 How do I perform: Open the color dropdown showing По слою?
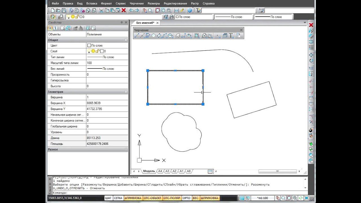pyautogui.click(x=193, y=17)
